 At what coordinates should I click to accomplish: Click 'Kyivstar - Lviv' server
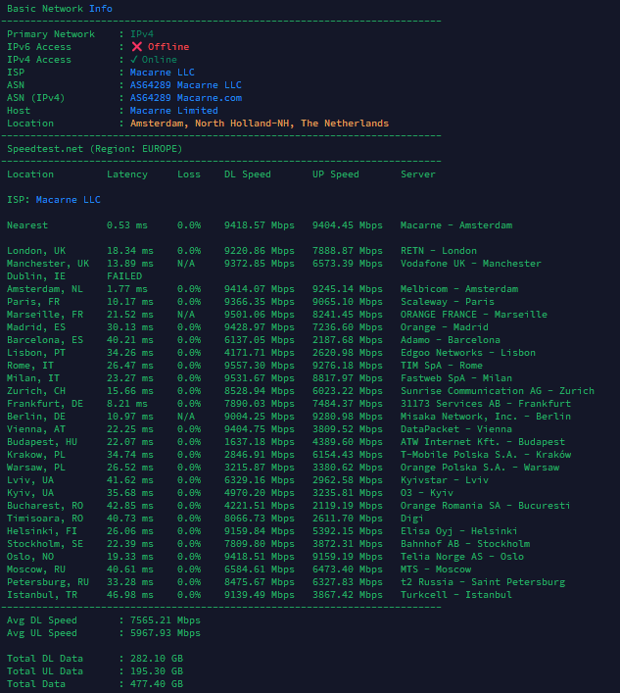pyautogui.click(x=445, y=480)
